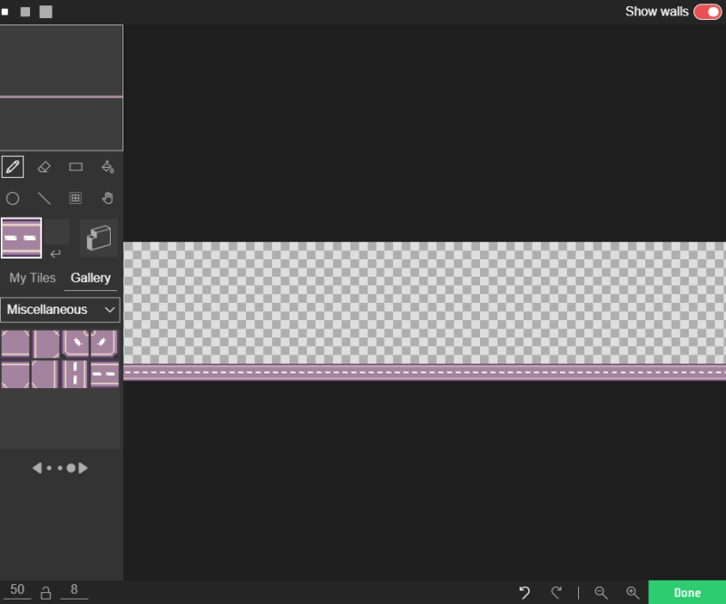Toggle the aspect ratio lock icon
Image resolution: width=726 pixels, height=604 pixels.
tap(45, 593)
